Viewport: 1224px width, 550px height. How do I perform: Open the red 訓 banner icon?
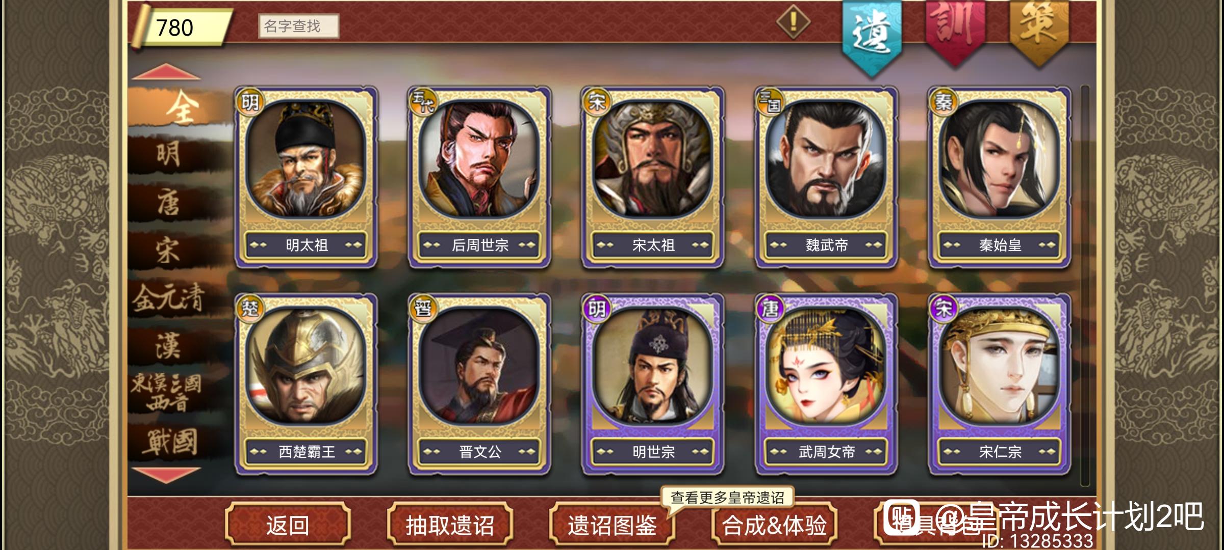click(x=955, y=32)
